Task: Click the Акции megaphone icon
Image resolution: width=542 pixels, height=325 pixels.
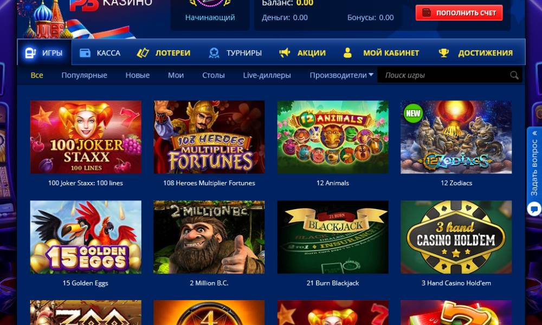Action: click(x=285, y=53)
